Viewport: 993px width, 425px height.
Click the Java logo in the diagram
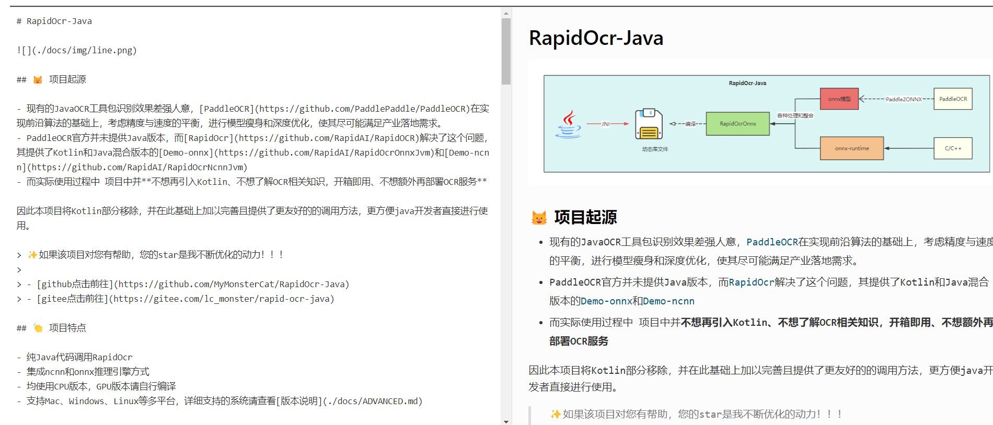click(569, 124)
